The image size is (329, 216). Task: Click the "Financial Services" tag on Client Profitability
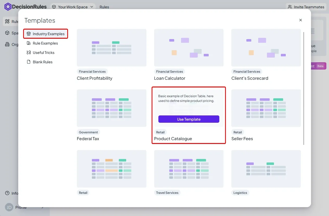point(92,71)
